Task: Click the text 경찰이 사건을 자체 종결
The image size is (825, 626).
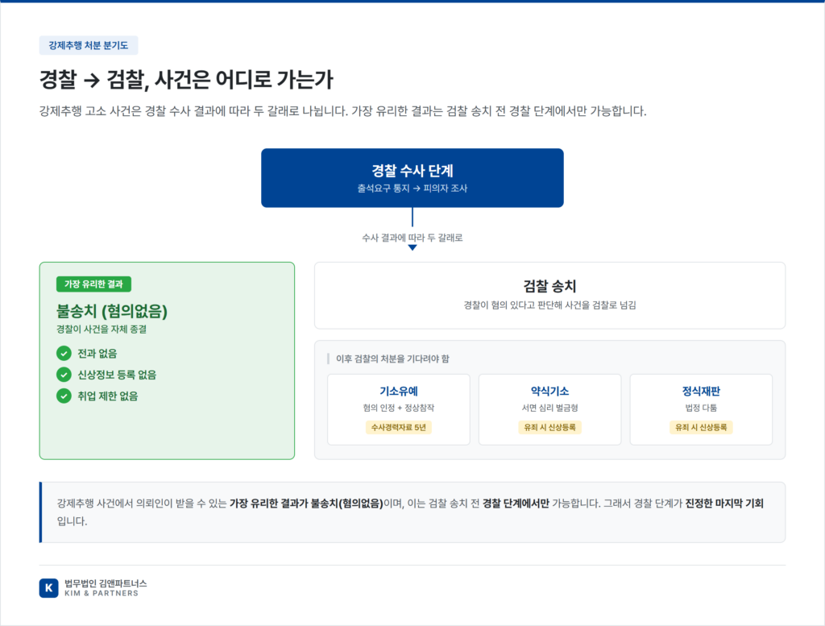Action: click(102, 330)
